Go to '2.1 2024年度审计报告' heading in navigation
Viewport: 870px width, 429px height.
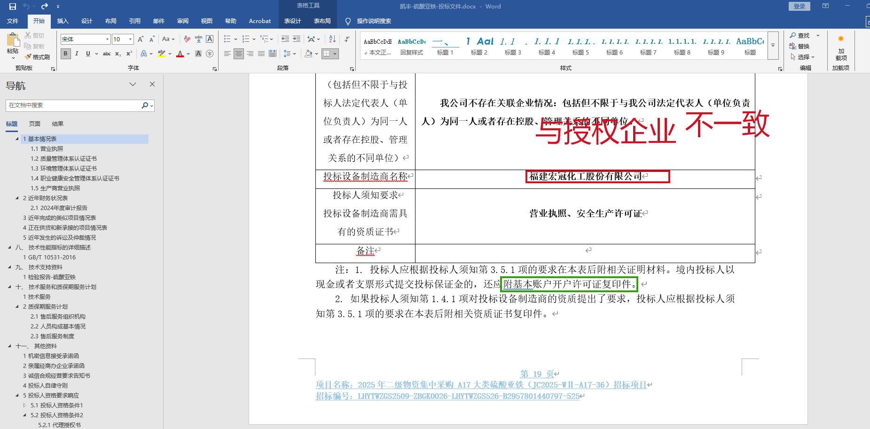click(x=59, y=208)
